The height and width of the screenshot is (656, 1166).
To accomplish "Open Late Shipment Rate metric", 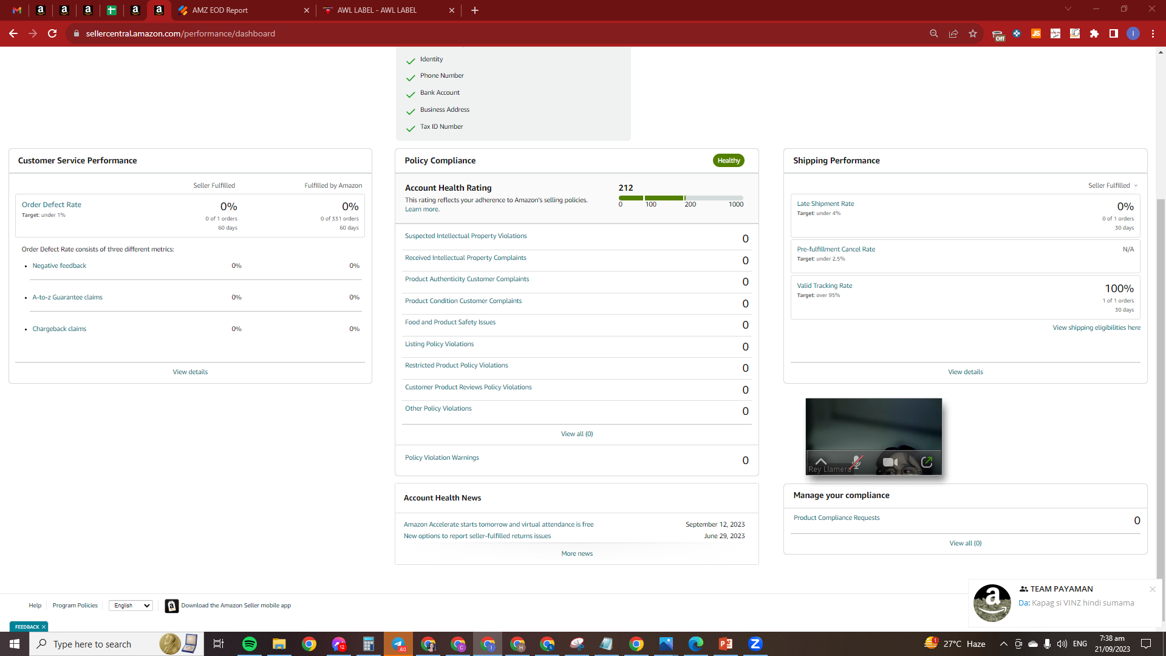I will (825, 204).
